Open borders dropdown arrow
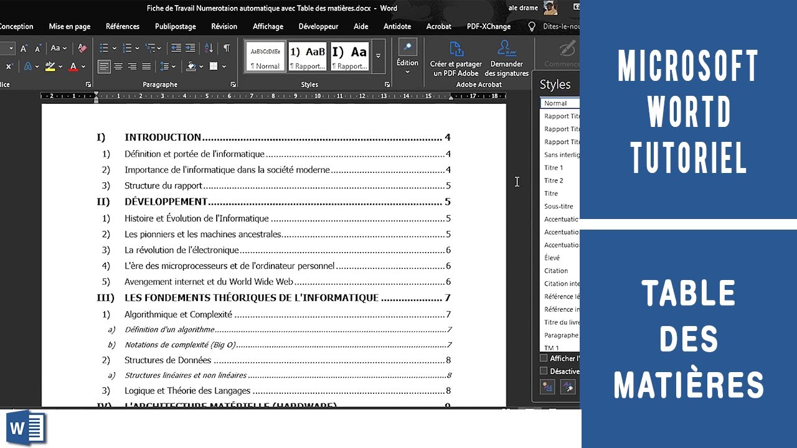Viewport: 797px width, 448px height. click(x=223, y=66)
